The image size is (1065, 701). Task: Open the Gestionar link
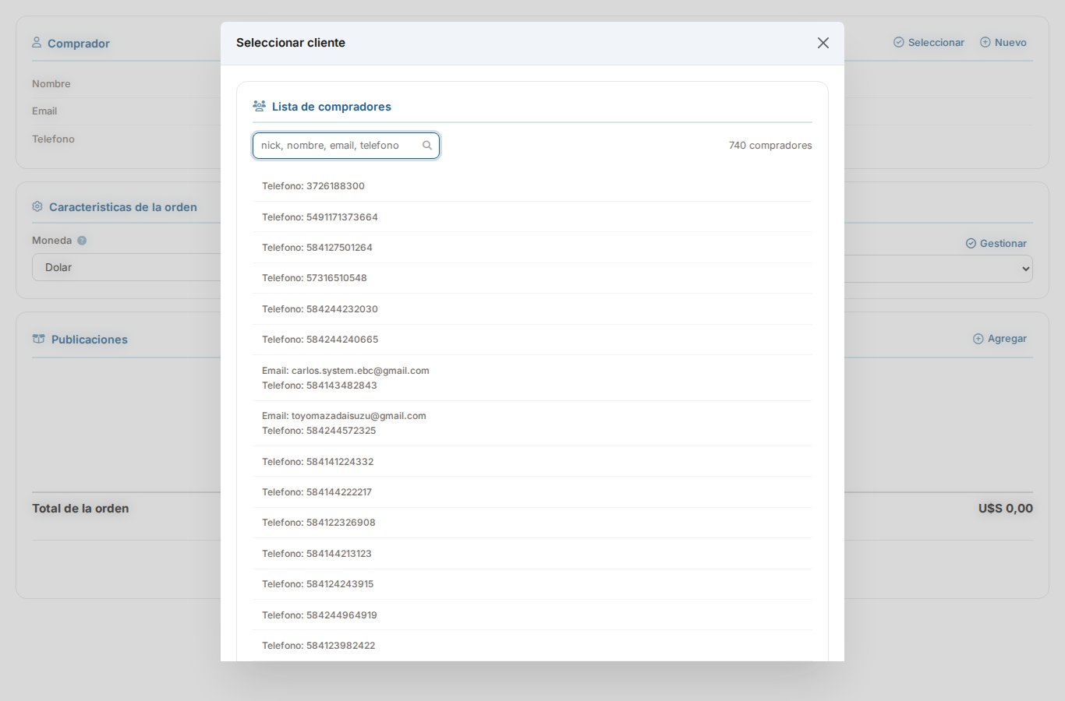[996, 244]
